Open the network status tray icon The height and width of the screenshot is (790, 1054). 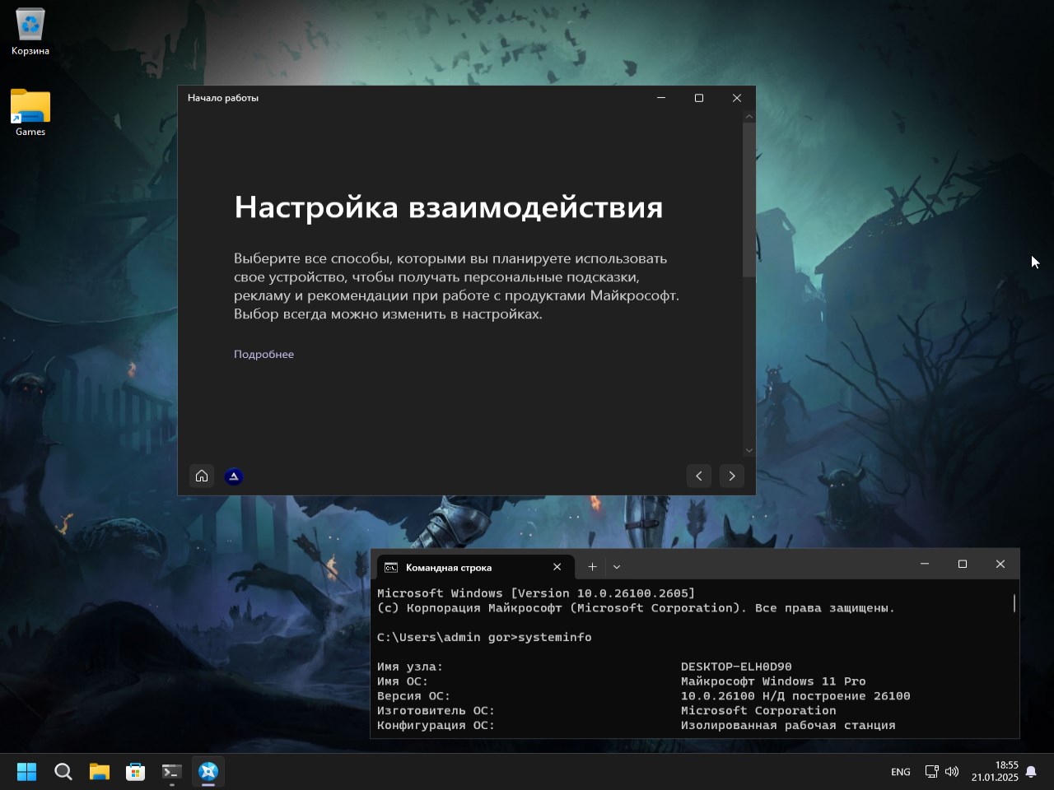click(931, 772)
